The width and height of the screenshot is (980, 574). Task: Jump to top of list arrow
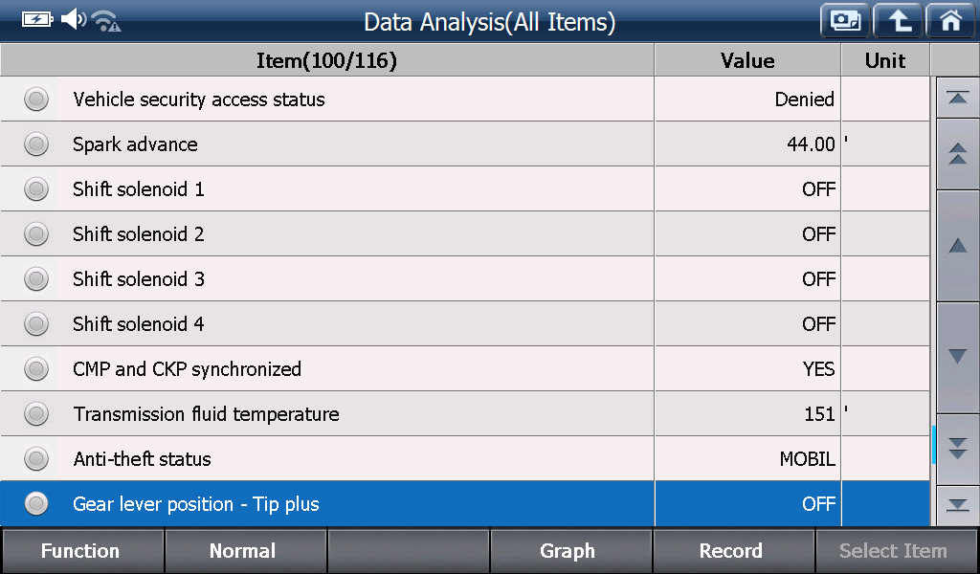point(957,99)
